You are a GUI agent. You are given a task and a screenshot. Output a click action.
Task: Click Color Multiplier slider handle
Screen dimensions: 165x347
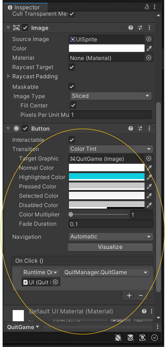click(71, 214)
